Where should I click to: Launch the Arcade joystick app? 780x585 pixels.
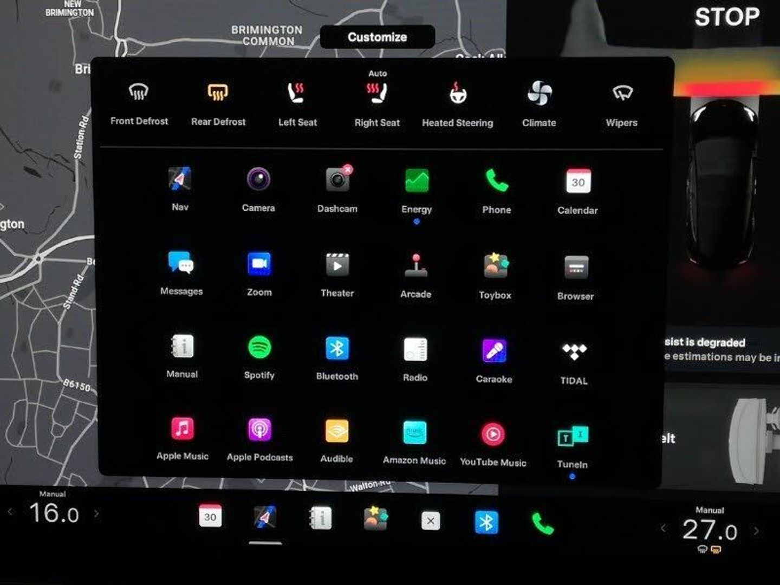pyautogui.click(x=415, y=265)
